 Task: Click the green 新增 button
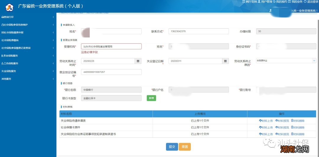[151, 98]
